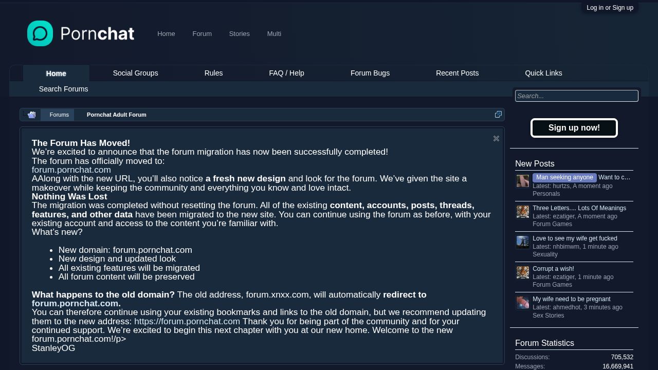Open avatar beside Three Letters thread
This screenshot has width=658, height=370.
click(523, 211)
